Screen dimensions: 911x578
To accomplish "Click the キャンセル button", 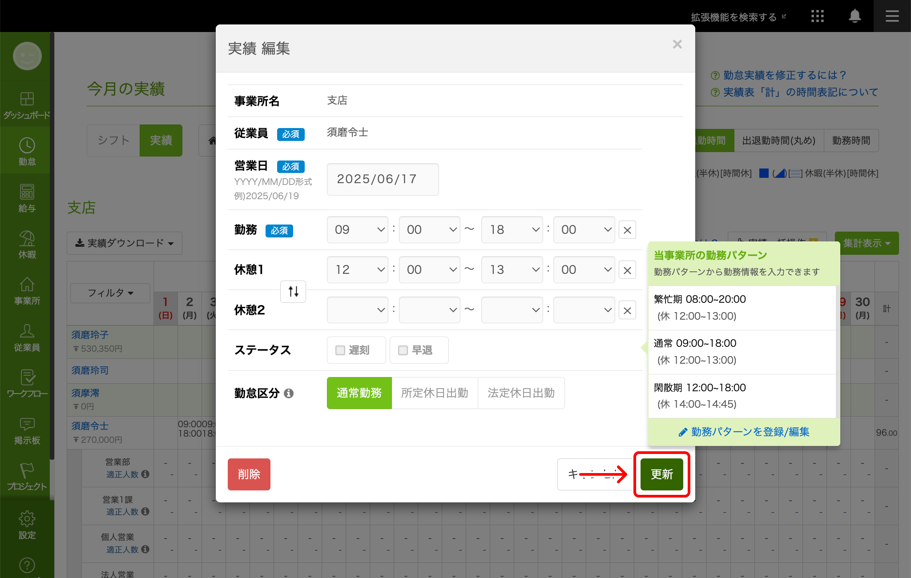I will 595,474.
